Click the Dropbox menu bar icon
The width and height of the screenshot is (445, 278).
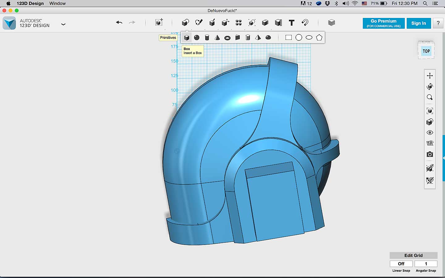pos(328,3)
